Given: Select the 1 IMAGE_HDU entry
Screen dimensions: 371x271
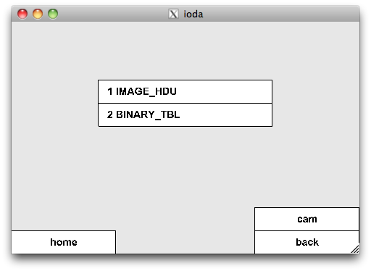Looking at the screenshot, I should pyautogui.click(x=185, y=91).
